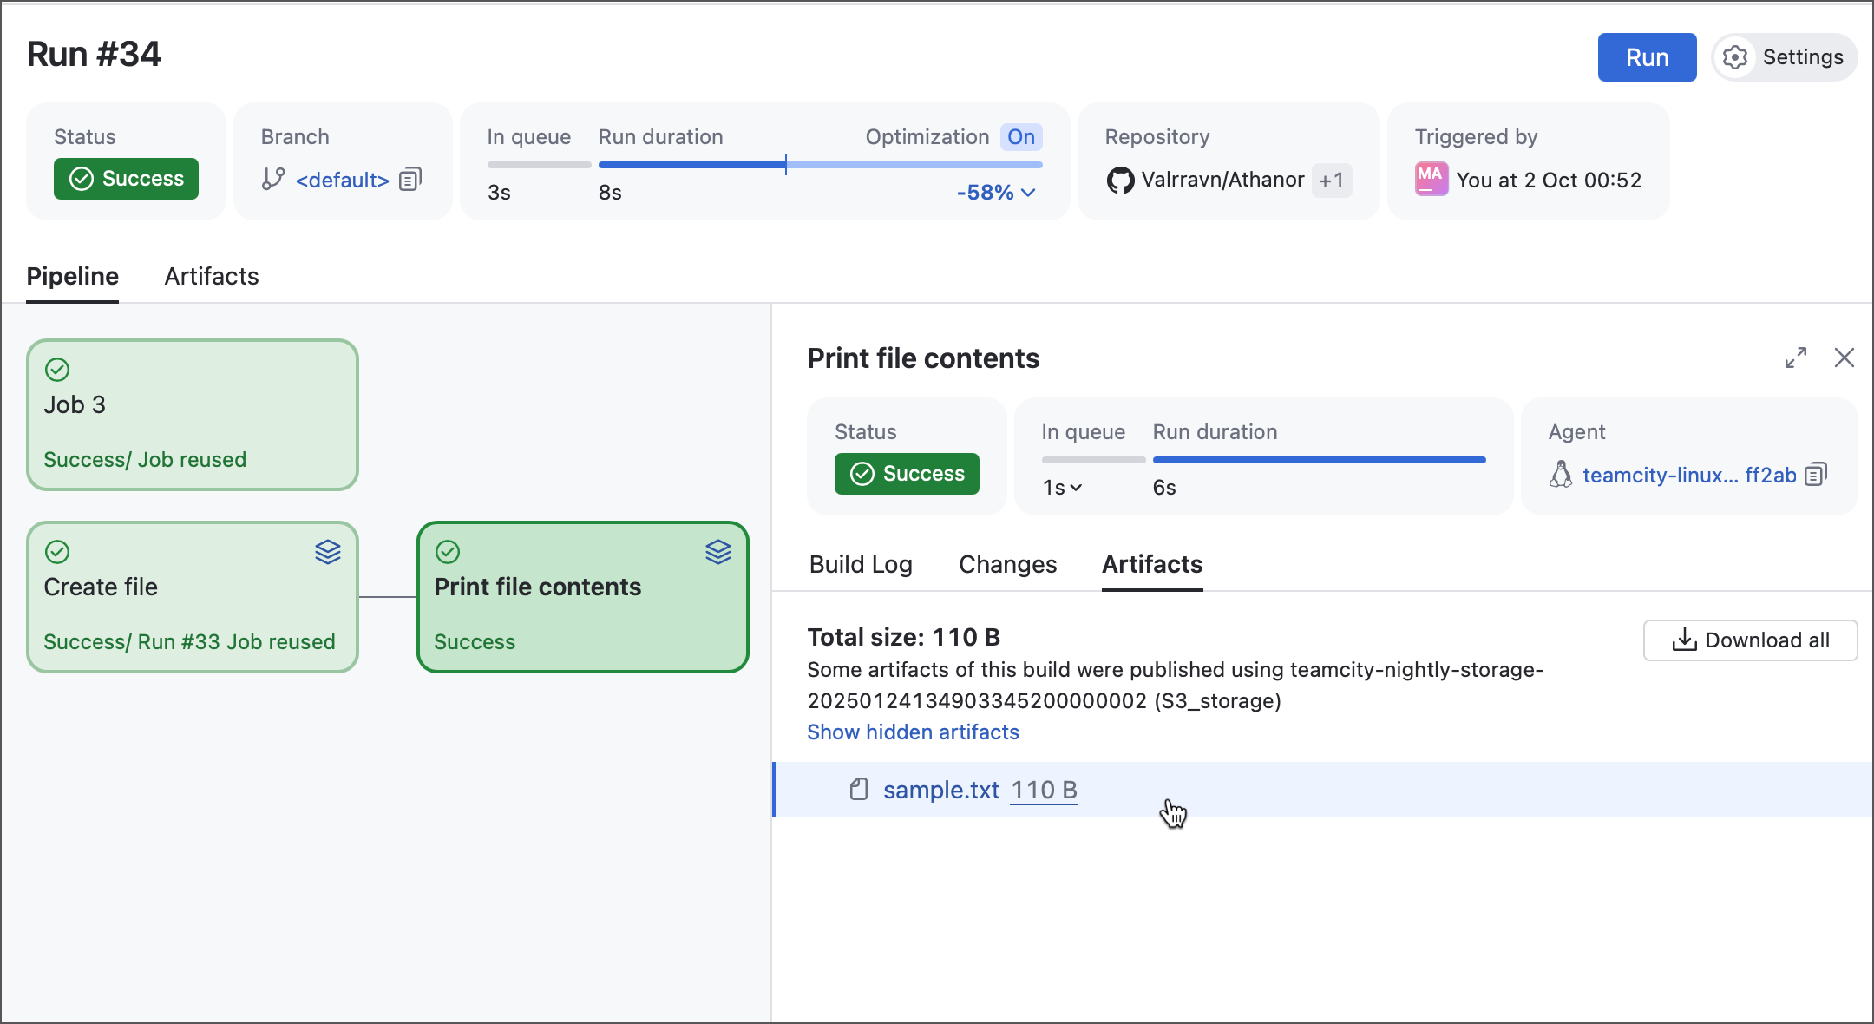Image resolution: width=1874 pixels, height=1024 pixels.
Task: Click the Linux penguin agent icon
Action: pos(1559,475)
